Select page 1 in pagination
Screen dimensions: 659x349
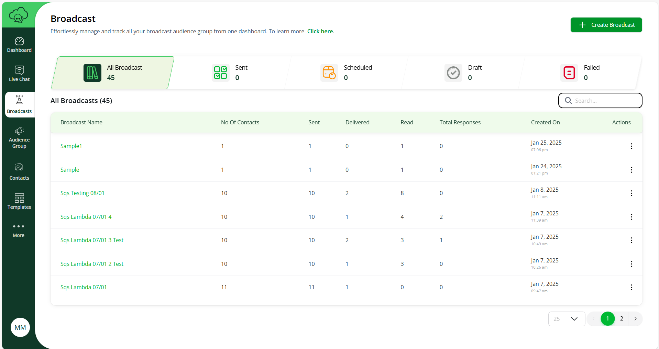point(608,319)
